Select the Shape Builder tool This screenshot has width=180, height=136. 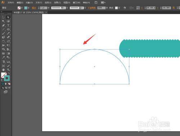(x=3, y=49)
